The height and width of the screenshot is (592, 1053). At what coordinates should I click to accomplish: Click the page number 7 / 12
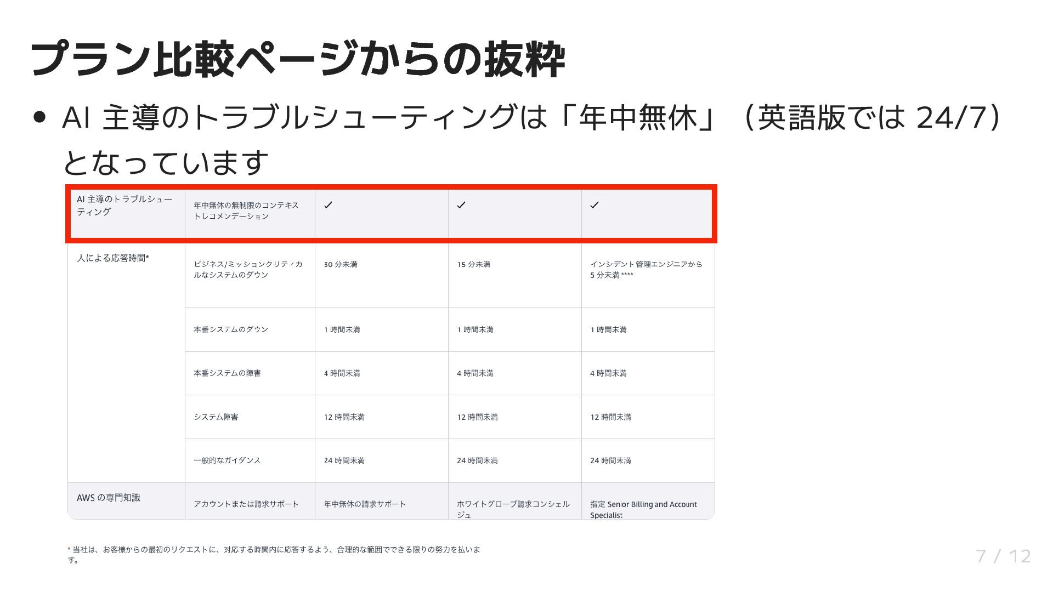point(1003,556)
